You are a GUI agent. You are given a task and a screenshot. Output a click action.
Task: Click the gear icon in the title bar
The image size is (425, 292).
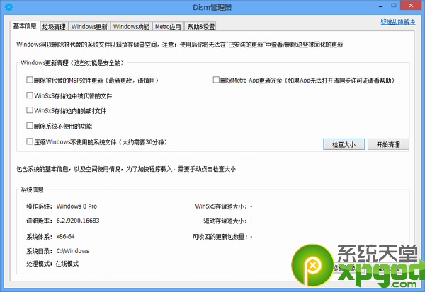8,7
